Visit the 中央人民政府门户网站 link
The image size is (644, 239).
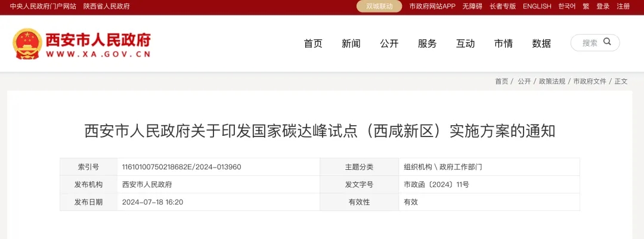click(43, 7)
